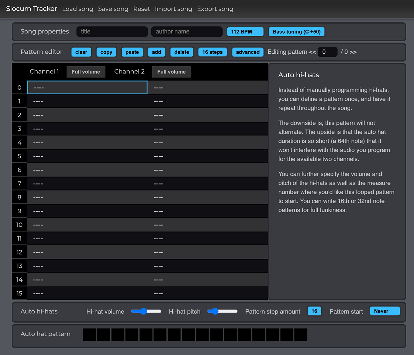
Task: Open Pattern step amount 16 selector
Action: (314, 311)
